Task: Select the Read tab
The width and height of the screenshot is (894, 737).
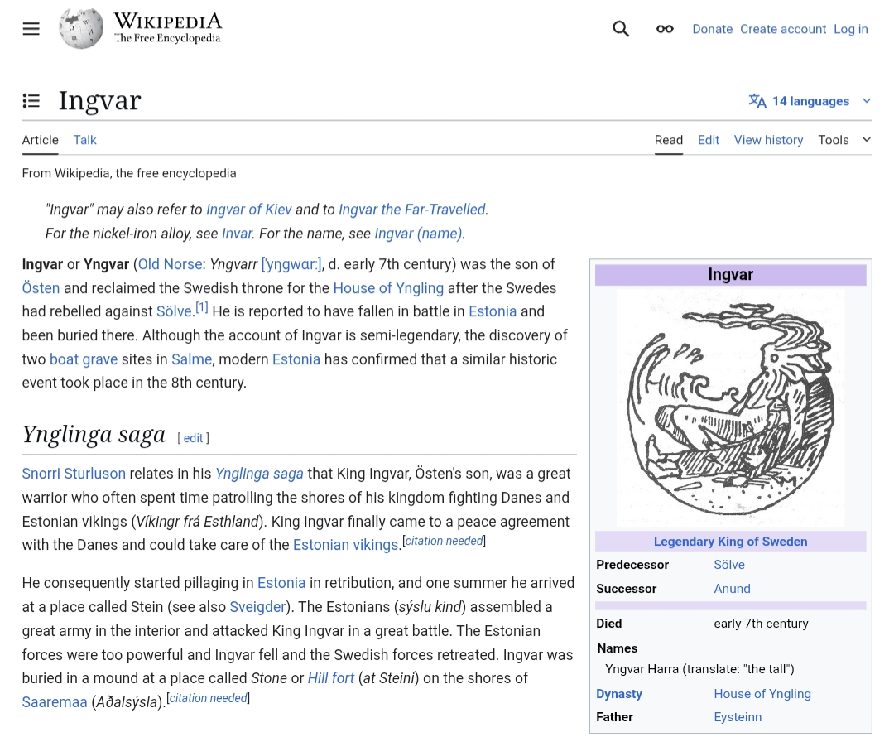Action: [x=669, y=140]
